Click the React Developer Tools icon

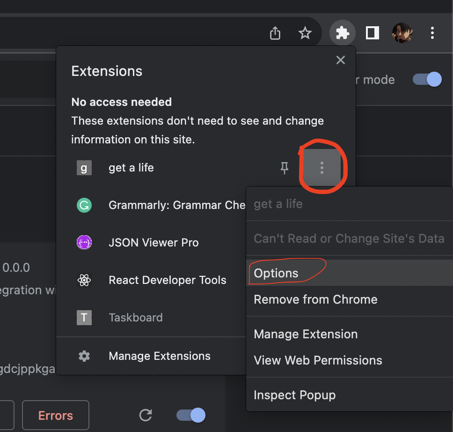pyautogui.click(x=84, y=280)
